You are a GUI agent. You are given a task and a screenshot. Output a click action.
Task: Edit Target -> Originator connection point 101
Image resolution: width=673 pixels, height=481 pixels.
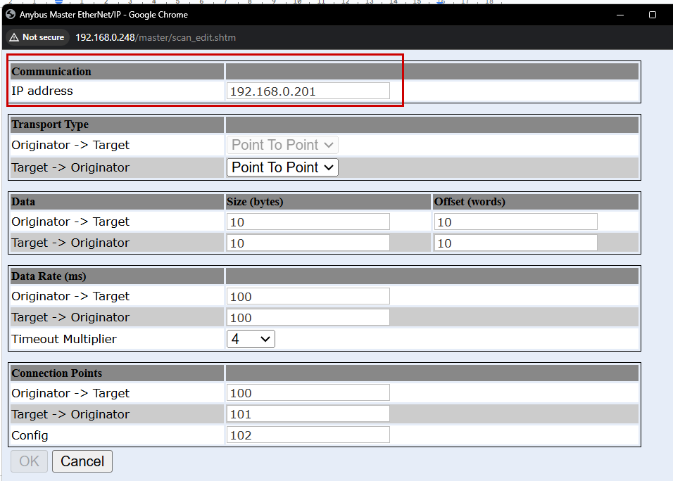point(308,413)
